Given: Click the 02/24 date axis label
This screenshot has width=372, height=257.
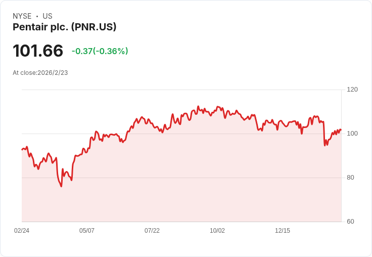Looking at the screenshot, I should 22,230.
